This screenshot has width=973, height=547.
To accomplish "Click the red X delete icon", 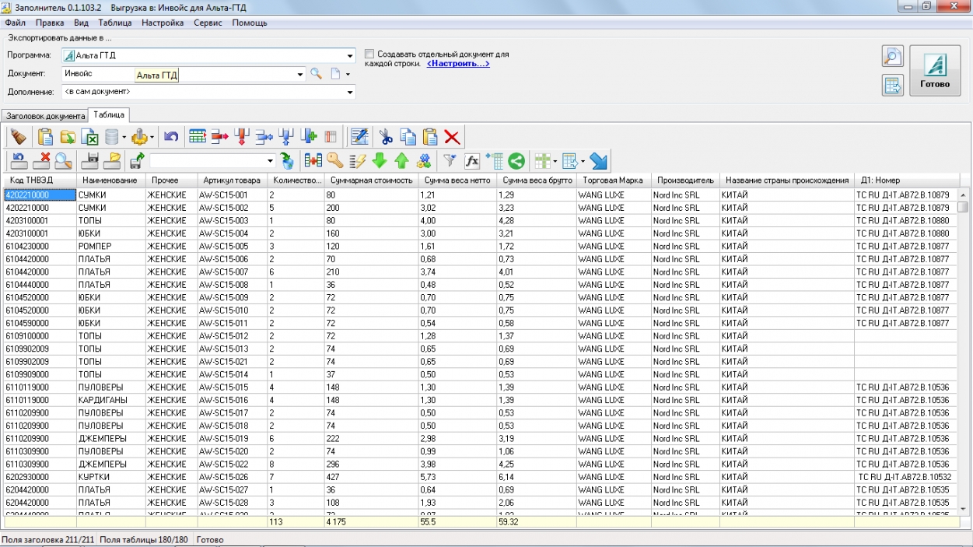I will click(x=452, y=137).
